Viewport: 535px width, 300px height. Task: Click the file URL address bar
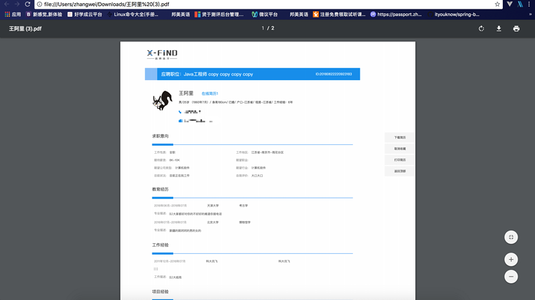click(x=267, y=4)
